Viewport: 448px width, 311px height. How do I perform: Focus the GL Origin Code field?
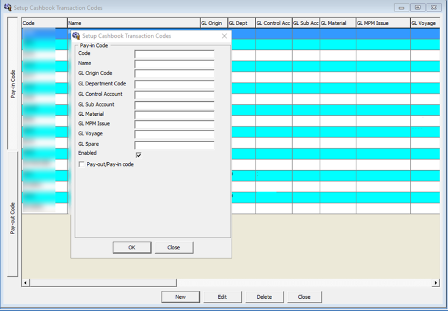pos(174,74)
